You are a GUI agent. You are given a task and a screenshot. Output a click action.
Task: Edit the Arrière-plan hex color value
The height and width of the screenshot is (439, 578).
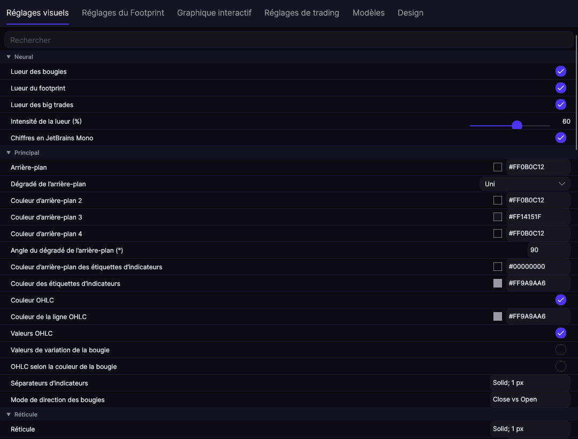point(538,167)
